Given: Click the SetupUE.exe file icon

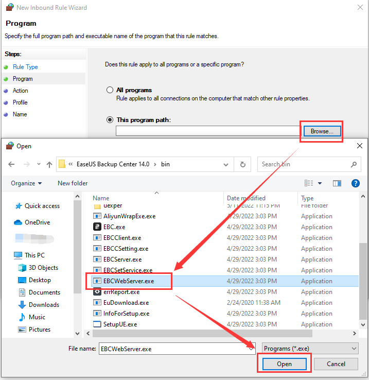Looking at the screenshot, I should tap(97, 324).
